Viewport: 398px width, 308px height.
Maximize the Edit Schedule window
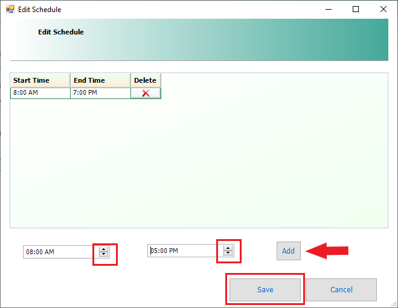click(x=356, y=10)
